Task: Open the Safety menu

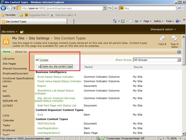Action: pyautogui.click(x=158, y=21)
